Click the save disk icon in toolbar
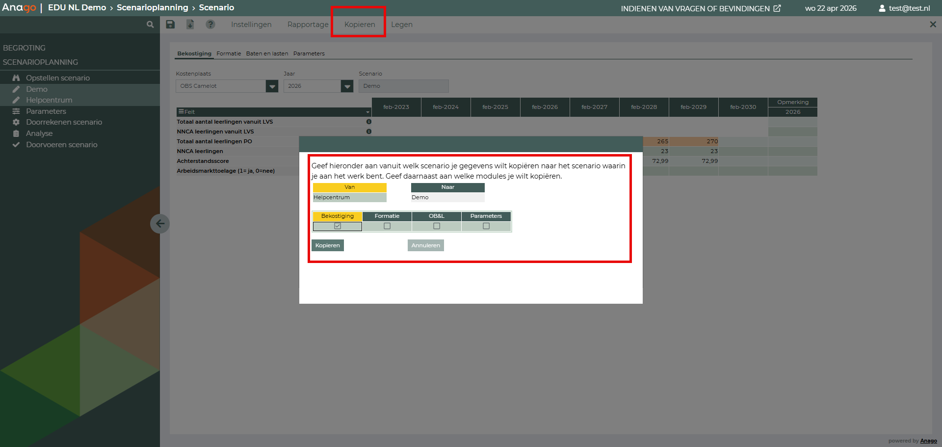 [x=170, y=25]
